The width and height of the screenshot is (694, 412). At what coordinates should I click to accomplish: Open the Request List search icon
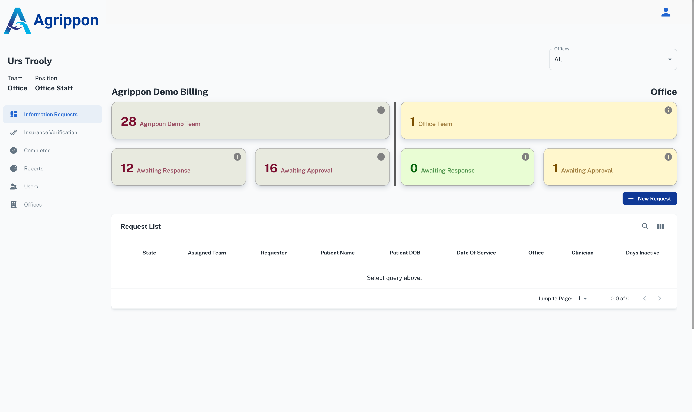pos(645,226)
